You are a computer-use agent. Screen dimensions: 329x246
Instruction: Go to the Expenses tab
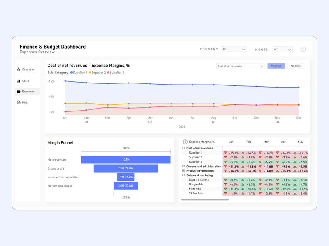[27, 92]
